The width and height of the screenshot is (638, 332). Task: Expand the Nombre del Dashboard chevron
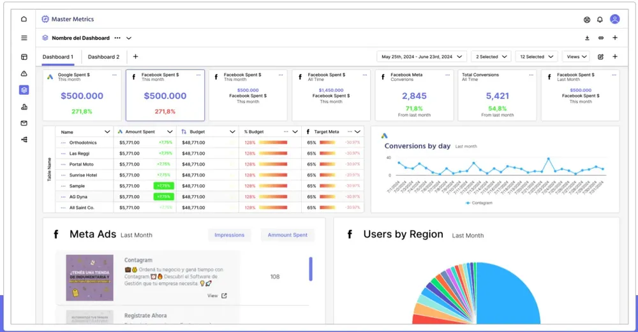[129, 38]
